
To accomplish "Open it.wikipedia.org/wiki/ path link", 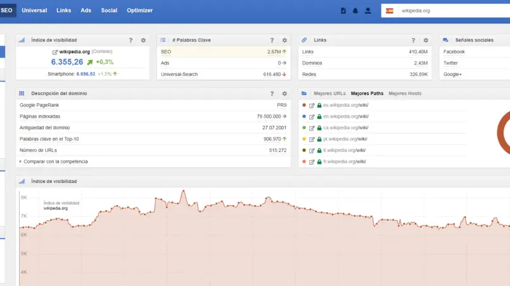I will [x=345, y=150].
